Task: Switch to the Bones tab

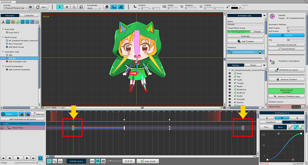Action: click(x=253, y=65)
